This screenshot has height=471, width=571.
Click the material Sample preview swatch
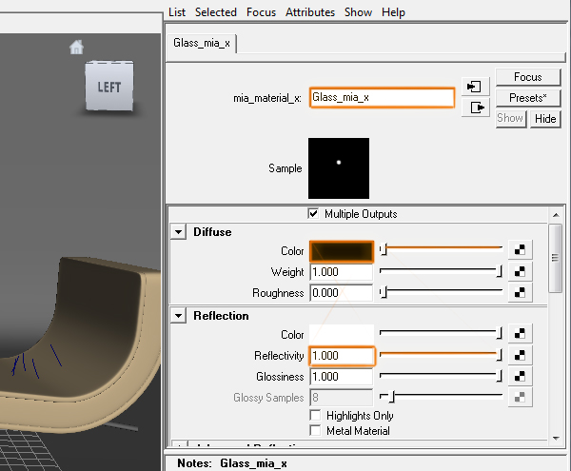click(x=339, y=168)
